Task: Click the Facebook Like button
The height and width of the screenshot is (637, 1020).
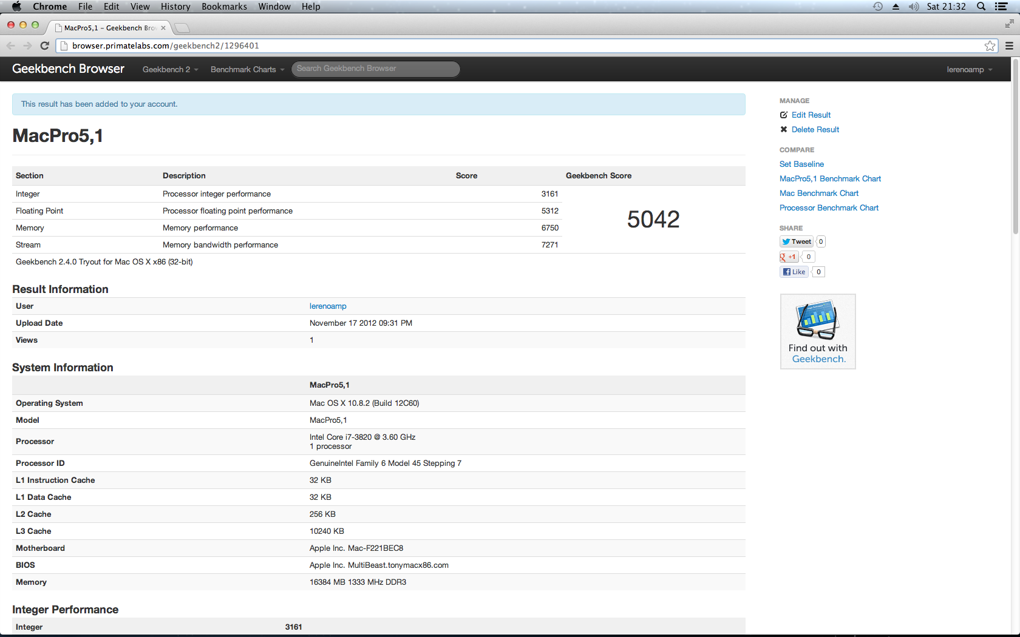Action: coord(794,272)
